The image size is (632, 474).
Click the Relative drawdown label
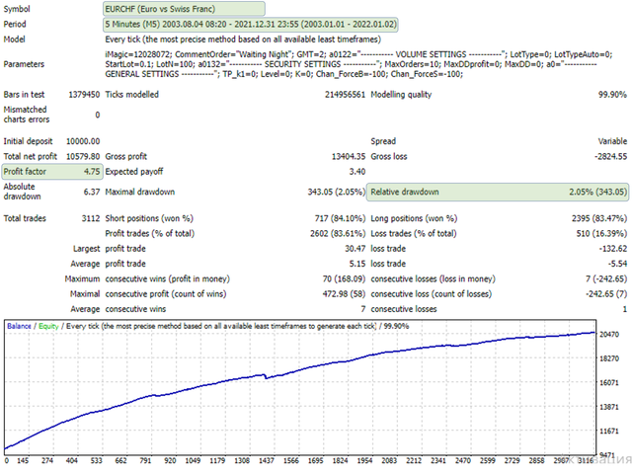(405, 192)
